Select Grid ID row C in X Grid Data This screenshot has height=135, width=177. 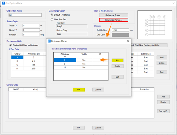pos(17,65)
